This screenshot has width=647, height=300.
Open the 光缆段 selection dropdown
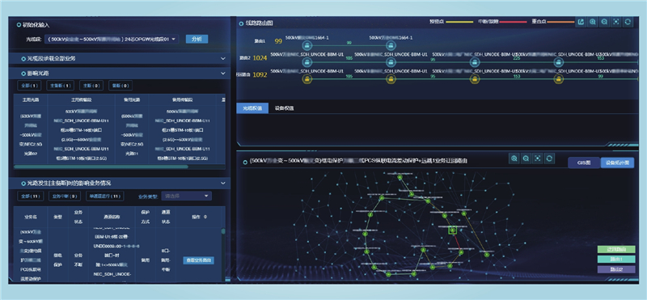pos(112,39)
